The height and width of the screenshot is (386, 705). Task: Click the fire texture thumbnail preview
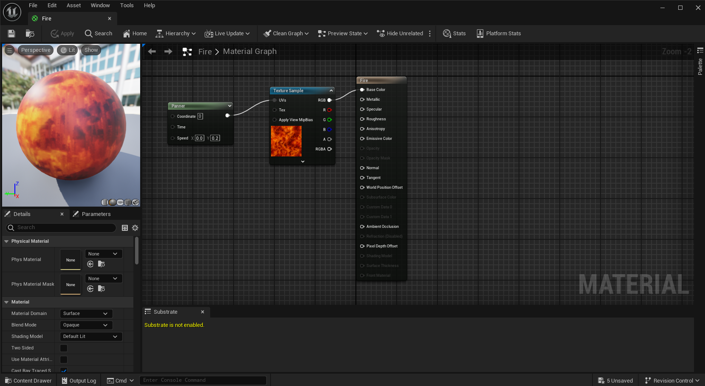pyautogui.click(x=286, y=141)
